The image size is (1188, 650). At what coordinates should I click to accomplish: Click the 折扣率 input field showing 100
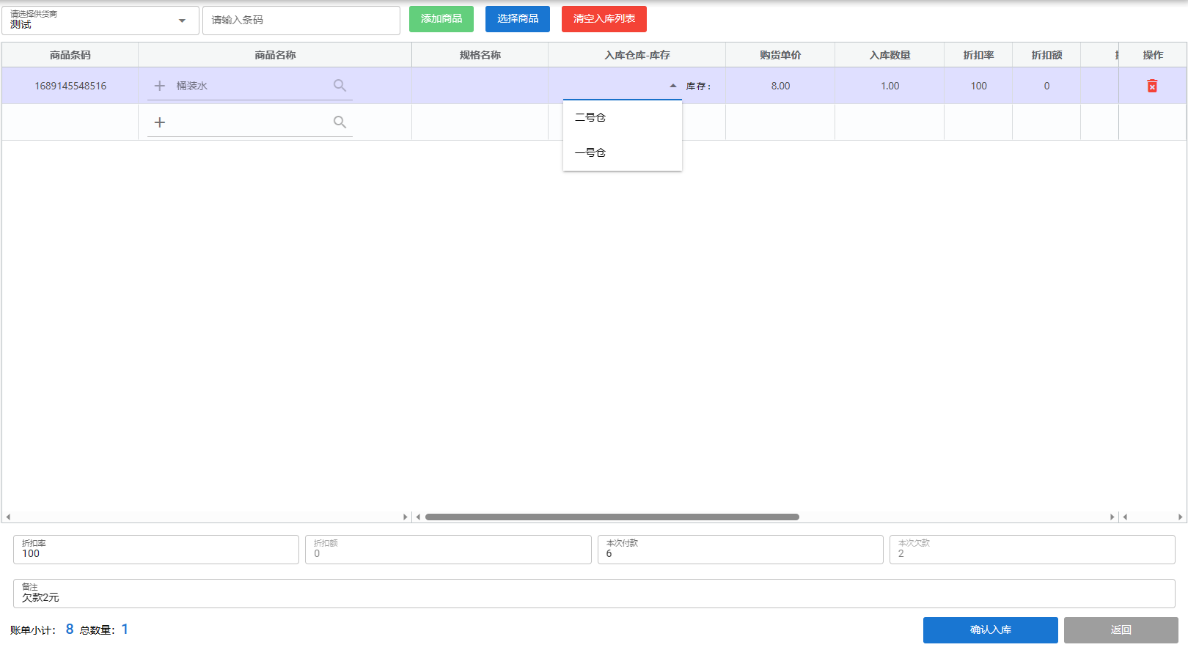click(156, 550)
